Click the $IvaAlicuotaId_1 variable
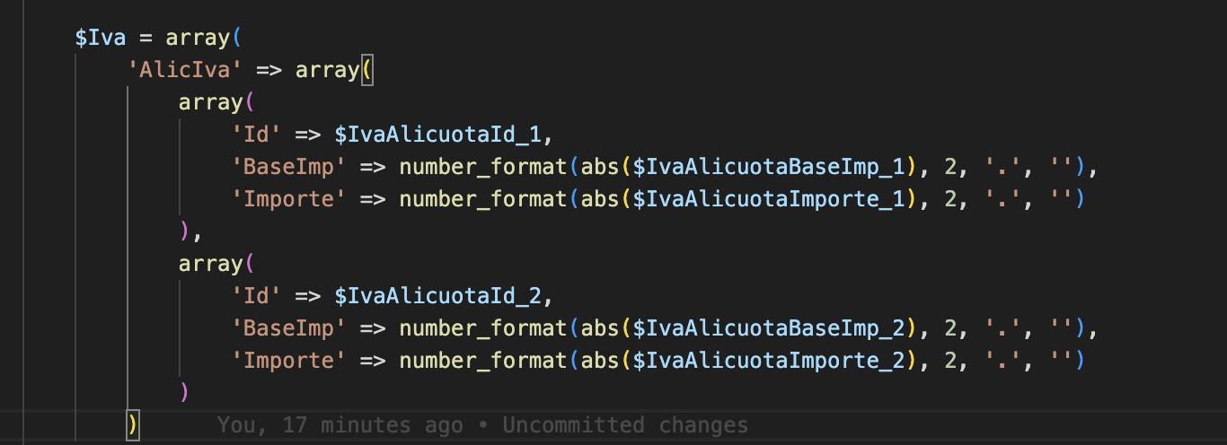The width and height of the screenshot is (1227, 445). (438, 135)
